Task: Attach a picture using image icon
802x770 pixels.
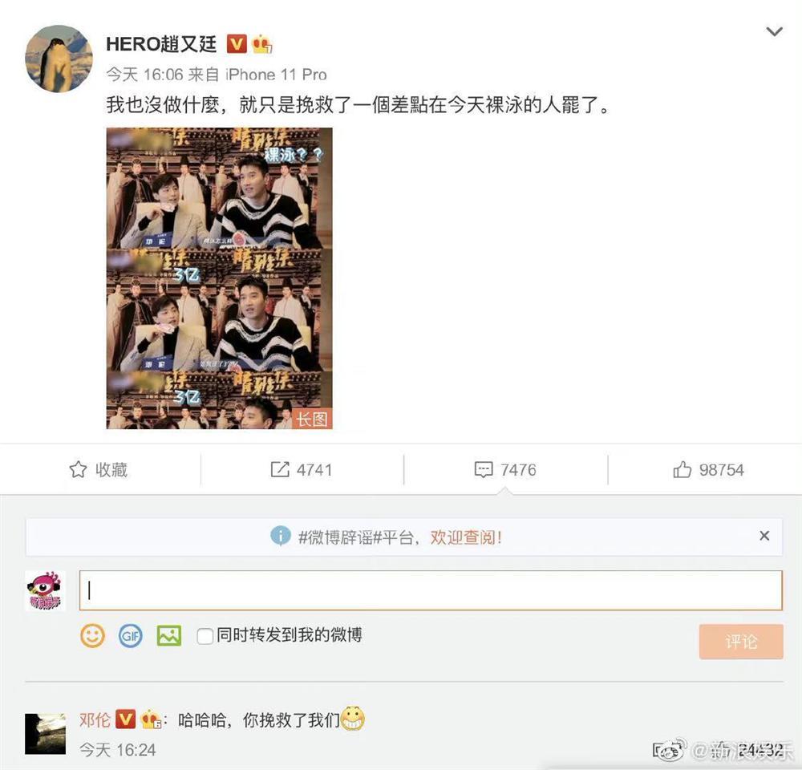Action: 168,635
